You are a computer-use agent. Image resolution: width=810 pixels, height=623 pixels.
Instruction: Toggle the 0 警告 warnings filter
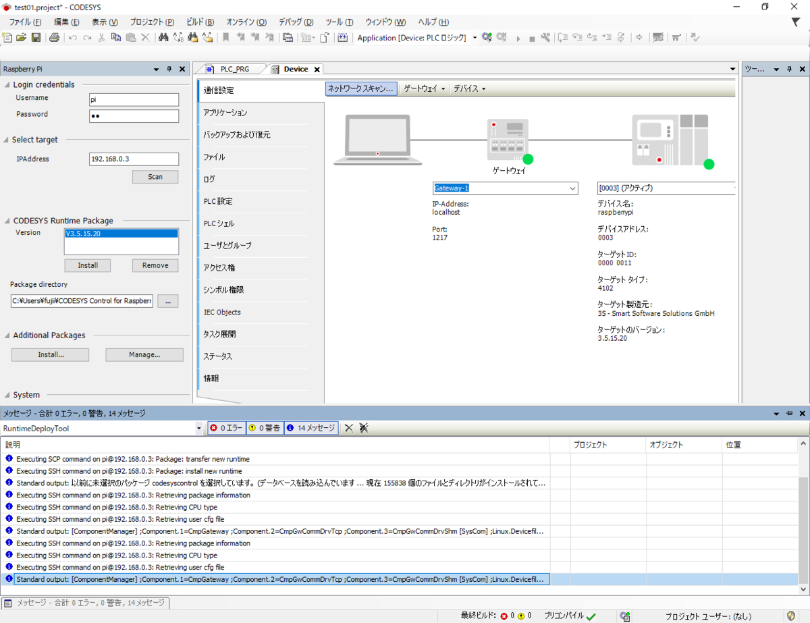pos(265,428)
